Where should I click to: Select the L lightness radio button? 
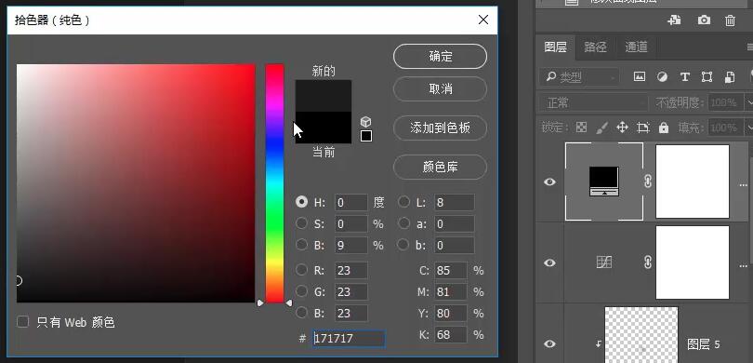pyautogui.click(x=404, y=202)
